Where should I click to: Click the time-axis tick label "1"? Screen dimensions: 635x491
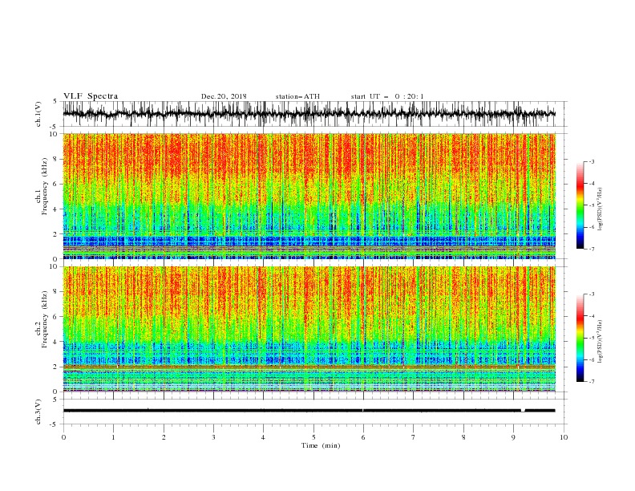click(x=113, y=437)
